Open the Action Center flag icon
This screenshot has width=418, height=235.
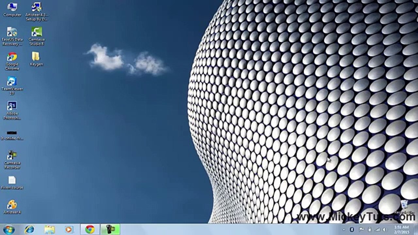coord(362,230)
